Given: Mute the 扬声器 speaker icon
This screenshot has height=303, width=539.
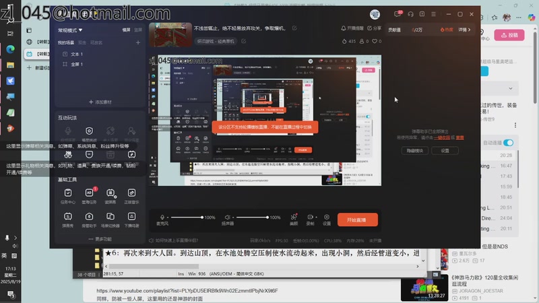Looking at the screenshot, I should 227,217.
